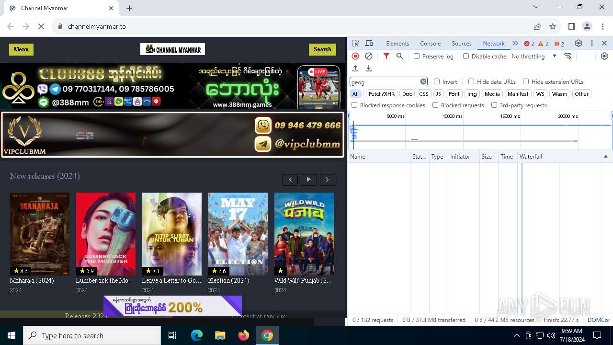Enable Preserve log checkbox
613x345 pixels.
pyautogui.click(x=417, y=56)
